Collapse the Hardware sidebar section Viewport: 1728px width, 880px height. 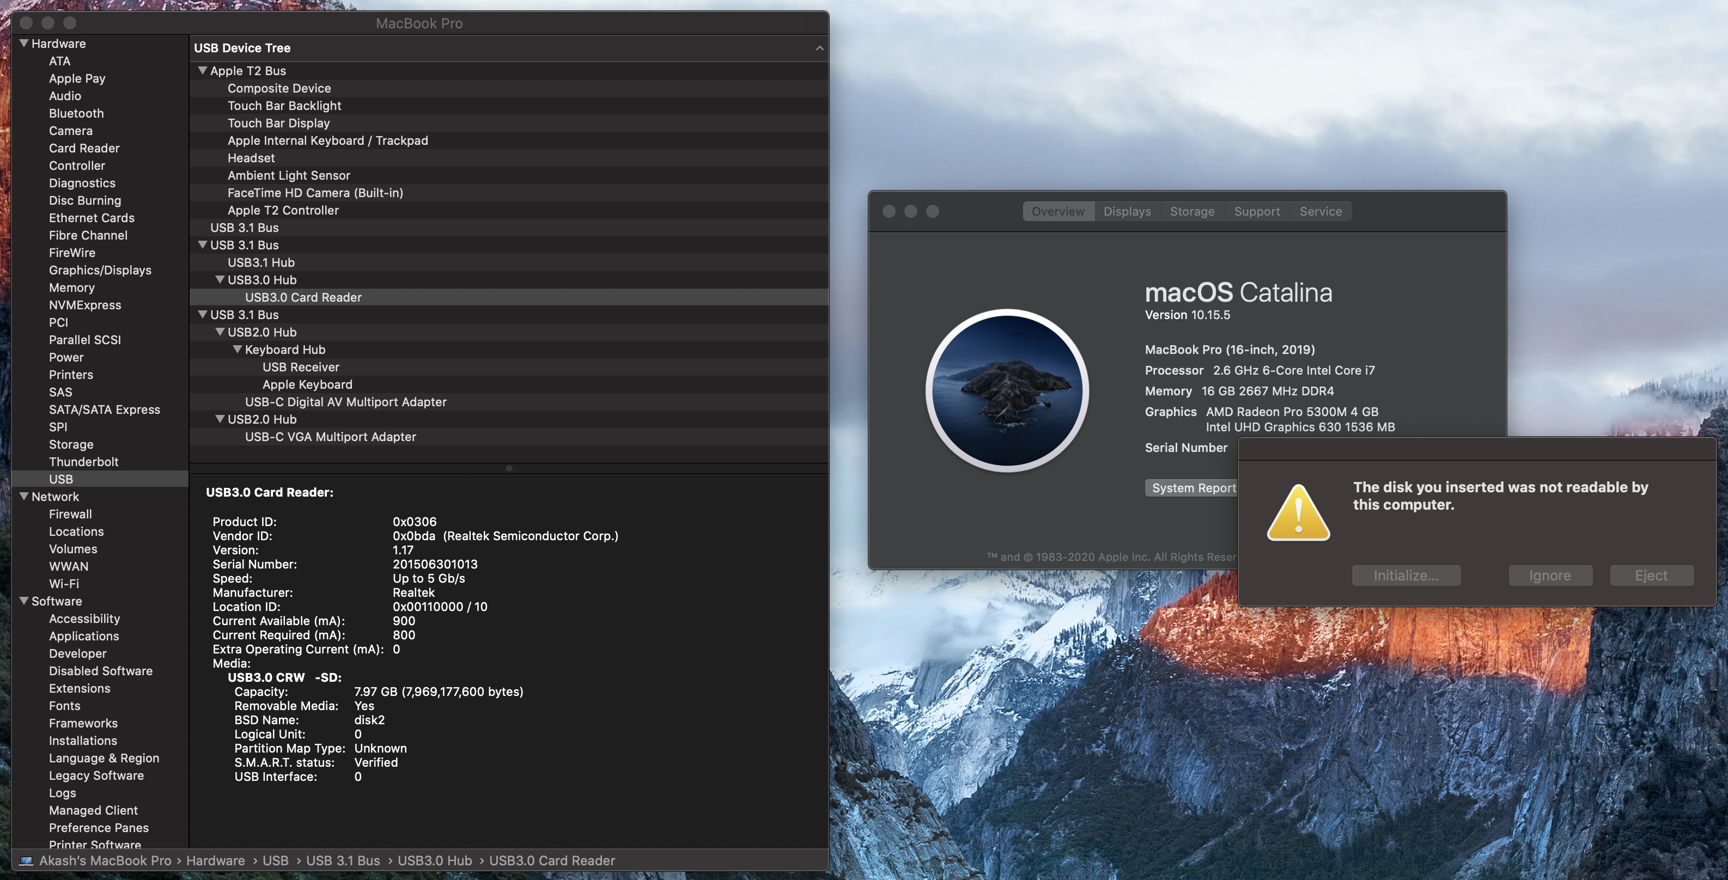point(24,44)
